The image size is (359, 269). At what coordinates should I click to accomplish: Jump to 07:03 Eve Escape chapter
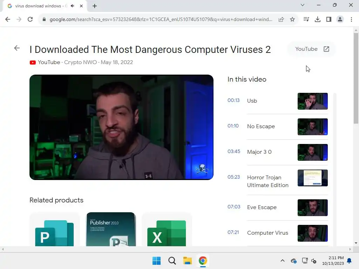pos(278,207)
